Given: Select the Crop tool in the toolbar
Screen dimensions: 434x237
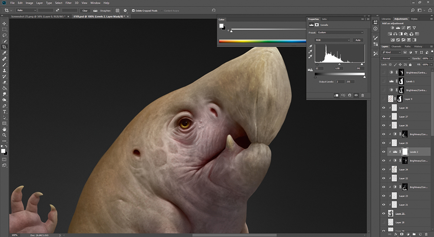Looking at the screenshot, I should [x=4, y=47].
